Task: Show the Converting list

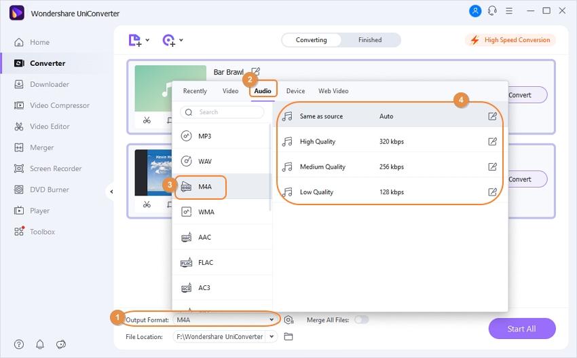Action: 312,40
